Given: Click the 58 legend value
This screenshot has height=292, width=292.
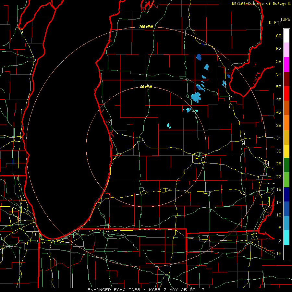Looking at the screenshot, I should coord(279,61).
